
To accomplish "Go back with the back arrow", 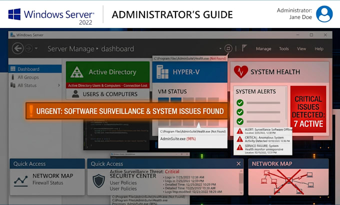I will click(17, 48).
